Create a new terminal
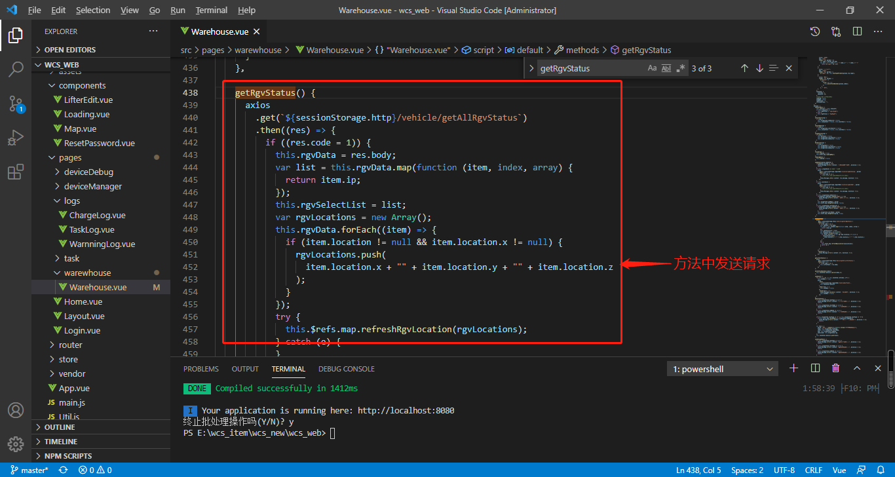Screen dimensions: 895x477 point(793,368)
